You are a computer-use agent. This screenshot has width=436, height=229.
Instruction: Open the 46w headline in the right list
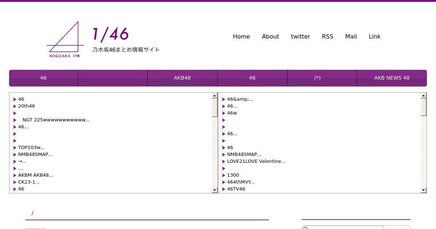coord(232,113)
